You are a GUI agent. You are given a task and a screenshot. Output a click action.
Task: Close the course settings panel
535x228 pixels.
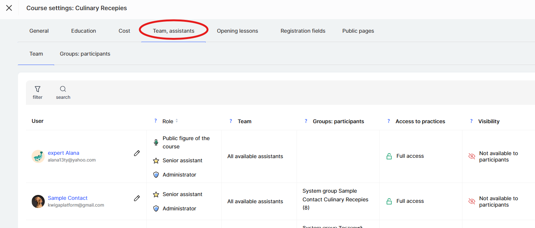click(x=9, y=8)
